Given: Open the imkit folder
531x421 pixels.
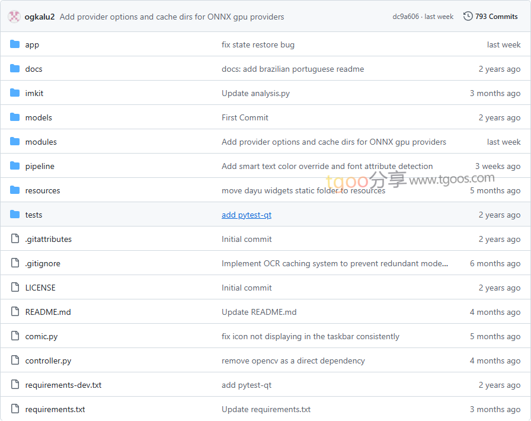Looking at the screenshot, I should tap(34, 93).
